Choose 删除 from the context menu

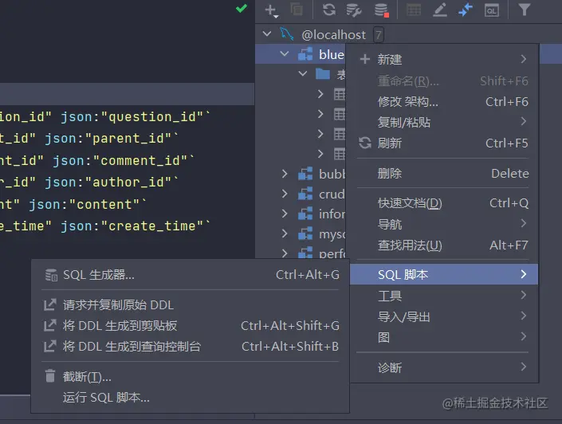coord(444,174)
